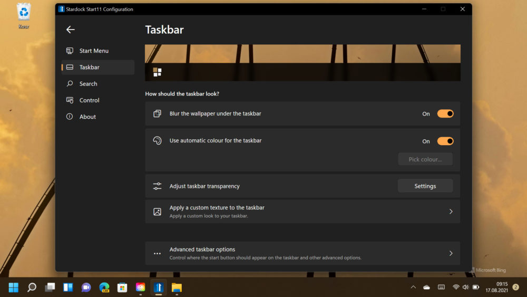The width and height of the screenshot is (527, 297).
Task: Open clock showing 09:15 17.08.2021
Action: [x=496, y=288]
